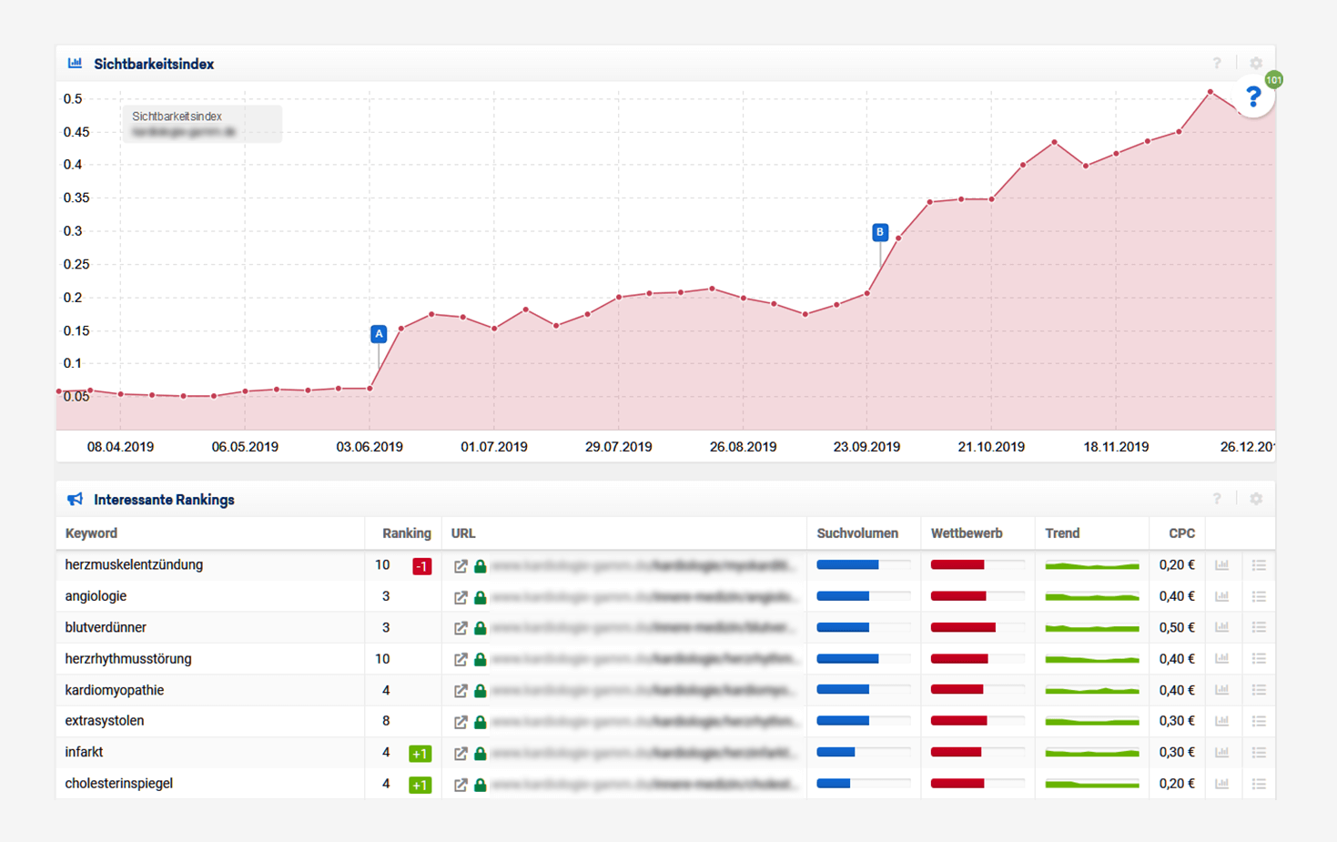This screenshot has height=842, width=1337.
Task: Click chart icon in extrasystolen row
Action: 1222,721
